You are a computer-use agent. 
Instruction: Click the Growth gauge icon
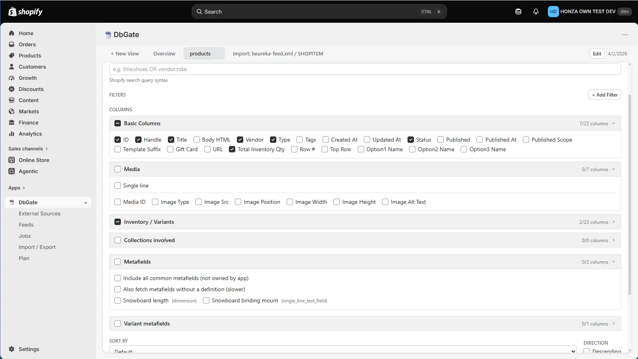(12, 78)
